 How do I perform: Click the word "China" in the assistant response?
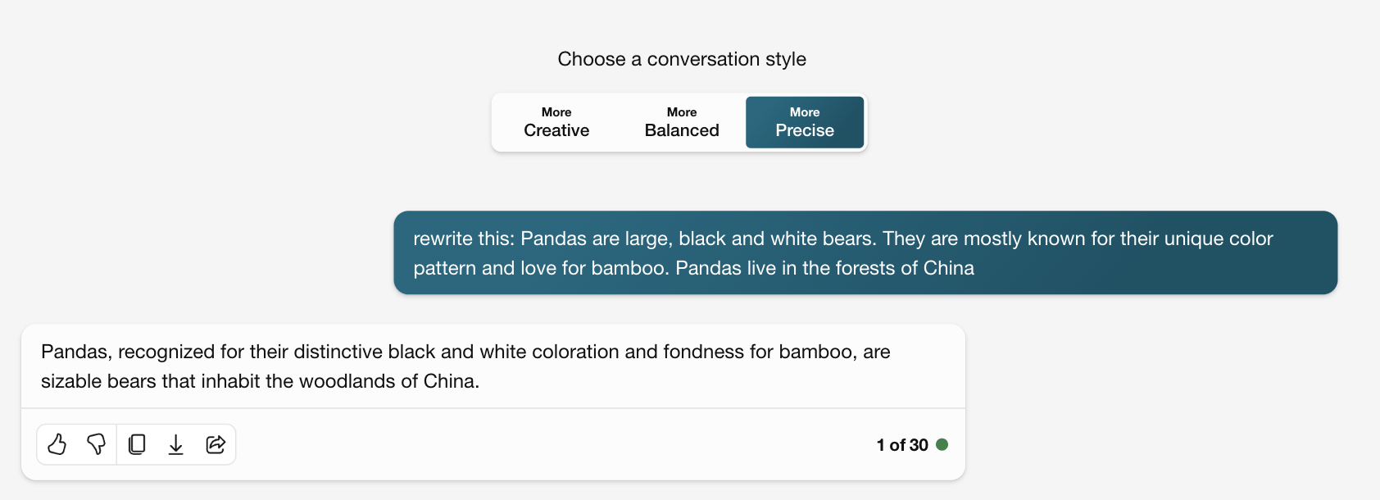[x=450, y=381]
